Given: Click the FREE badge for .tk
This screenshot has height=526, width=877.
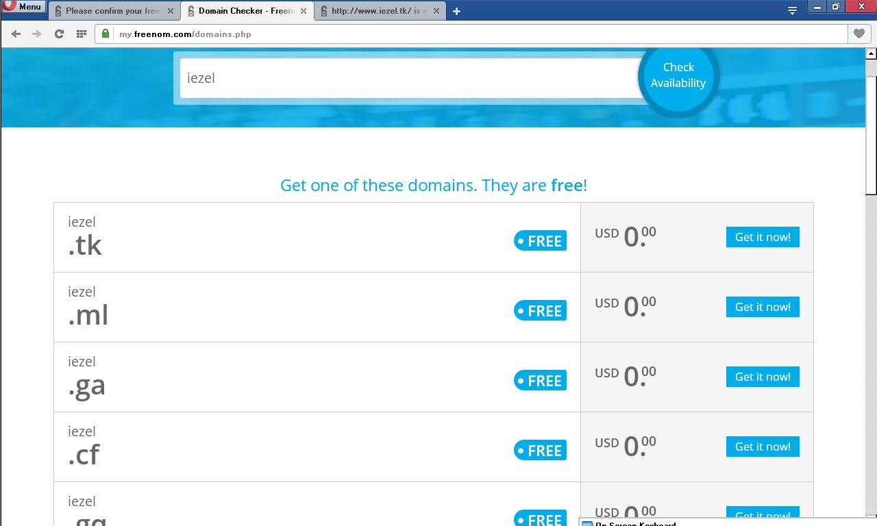Looking at the screenshot, I should [540, 241].
